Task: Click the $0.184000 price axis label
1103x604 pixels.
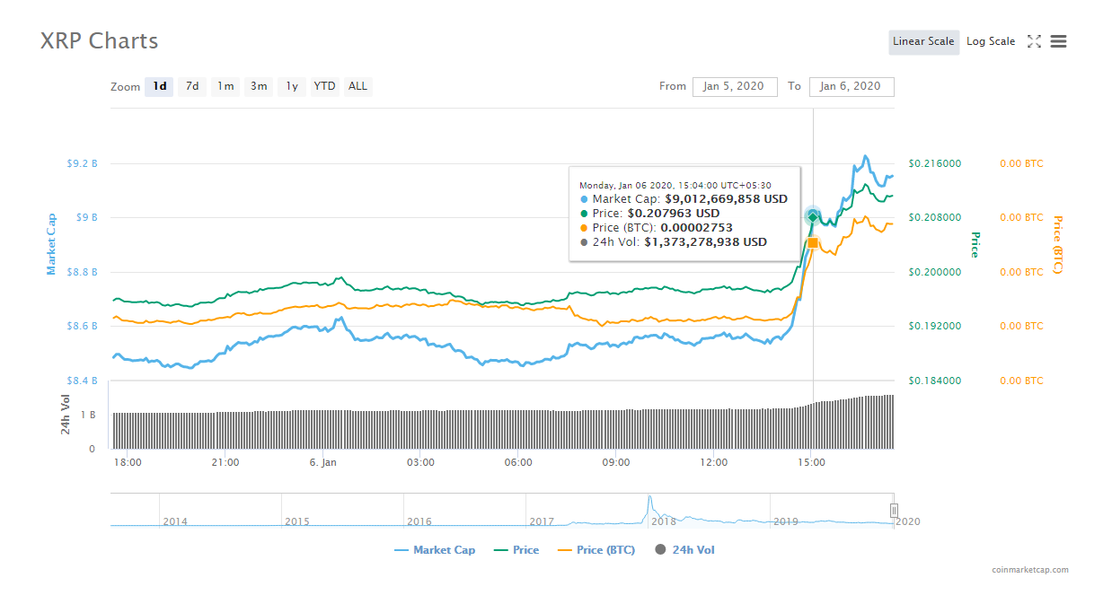Action: click(x=935, y=381)
